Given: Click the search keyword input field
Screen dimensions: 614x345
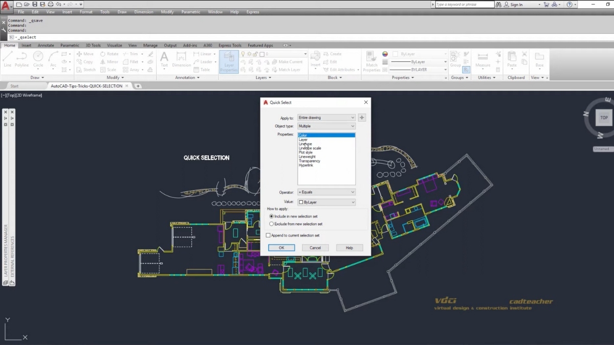Looking at the screenshot, I should [465, 5].
